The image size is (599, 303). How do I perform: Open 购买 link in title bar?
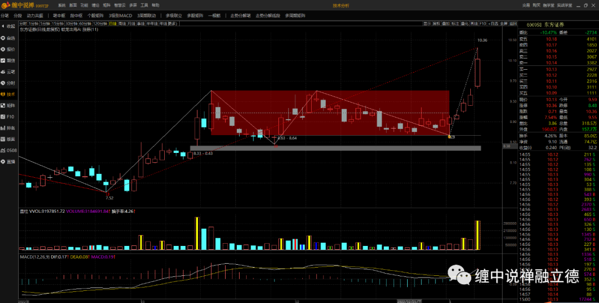pos(537,6)
